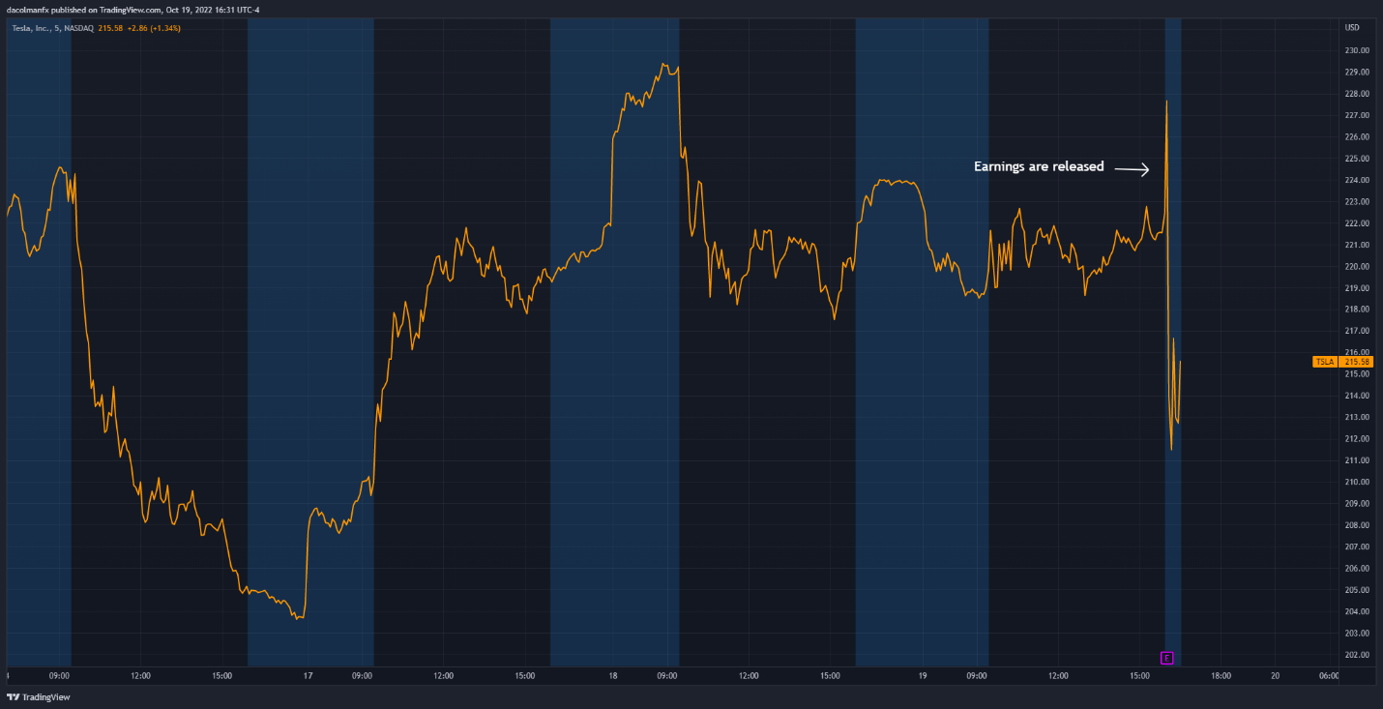Image resolution: width=1383 pixels, height=709 pixels.
Task: Click the 230.00 price axis label
Action: 1356,50
